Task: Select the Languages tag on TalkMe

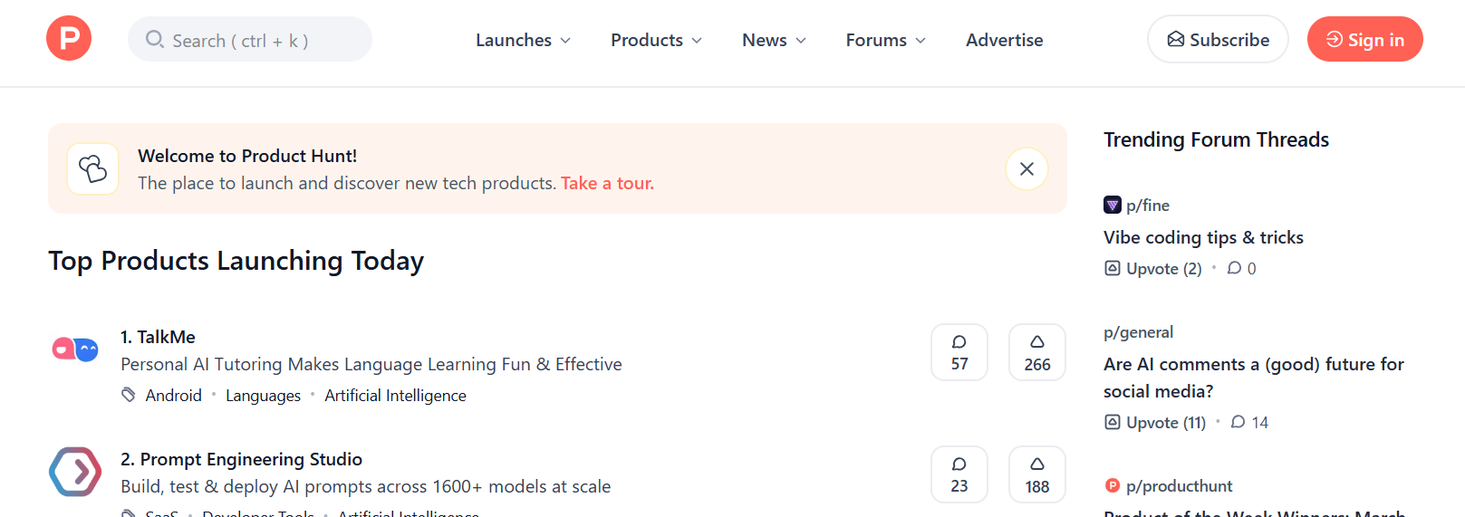Action: 263,396
